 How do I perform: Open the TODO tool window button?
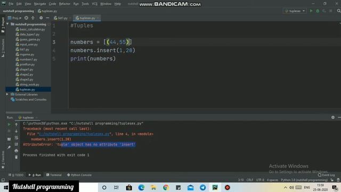click(16, 175)
